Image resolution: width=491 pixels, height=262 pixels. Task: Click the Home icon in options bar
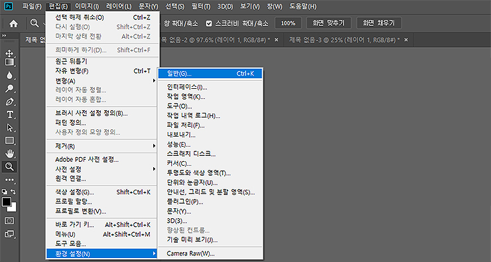(13, 23)
